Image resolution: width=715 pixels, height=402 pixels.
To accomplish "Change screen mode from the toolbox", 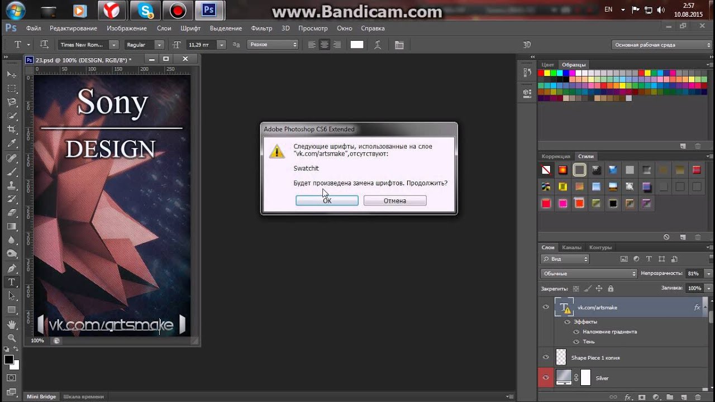I will pos(12,392).
